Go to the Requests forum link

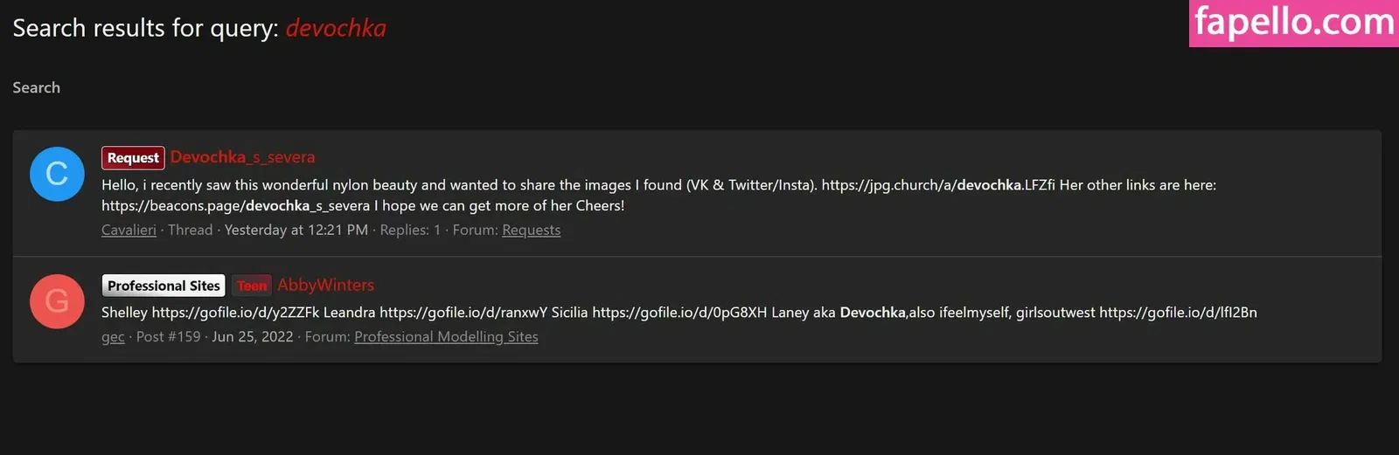[531, 230]
